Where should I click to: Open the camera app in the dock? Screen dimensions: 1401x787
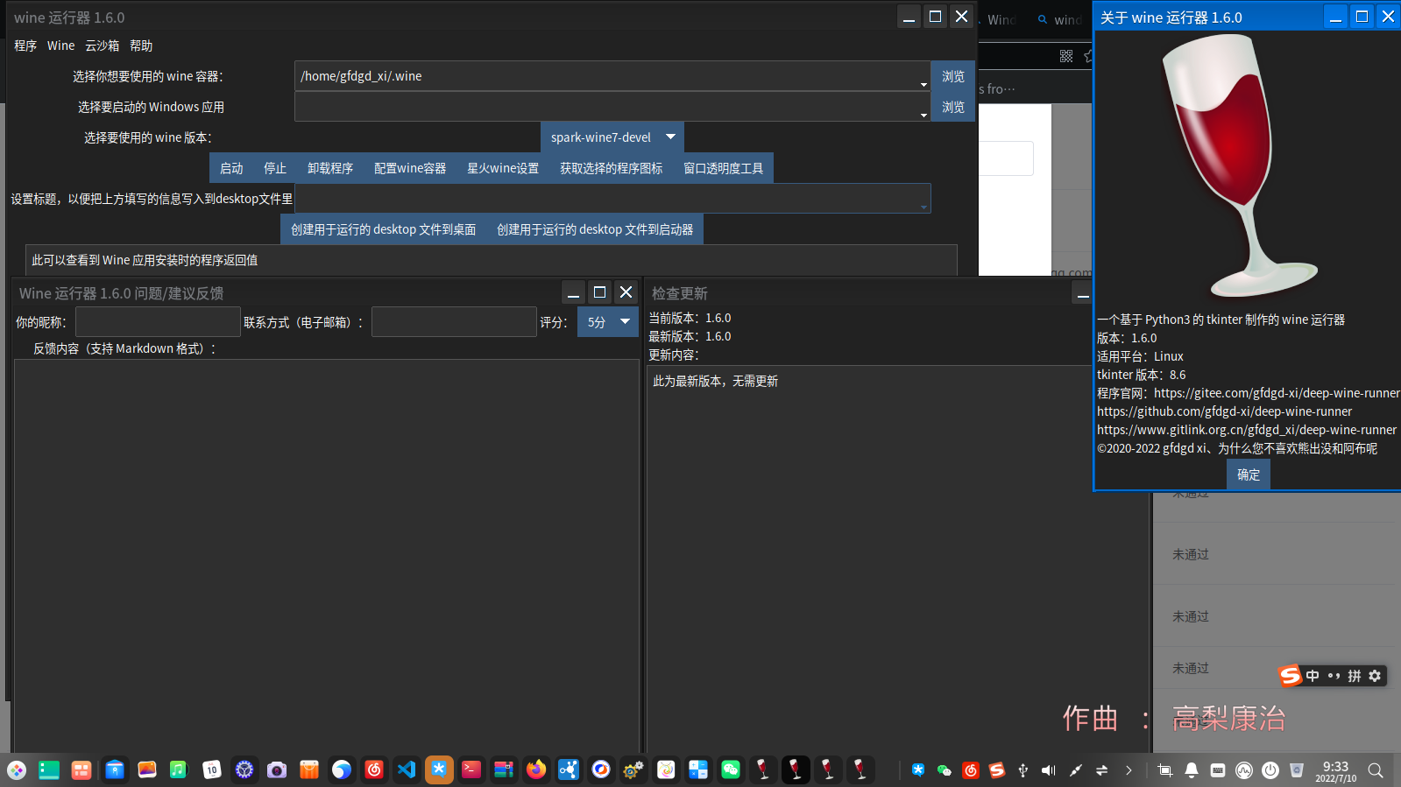[x=277, y=770]
